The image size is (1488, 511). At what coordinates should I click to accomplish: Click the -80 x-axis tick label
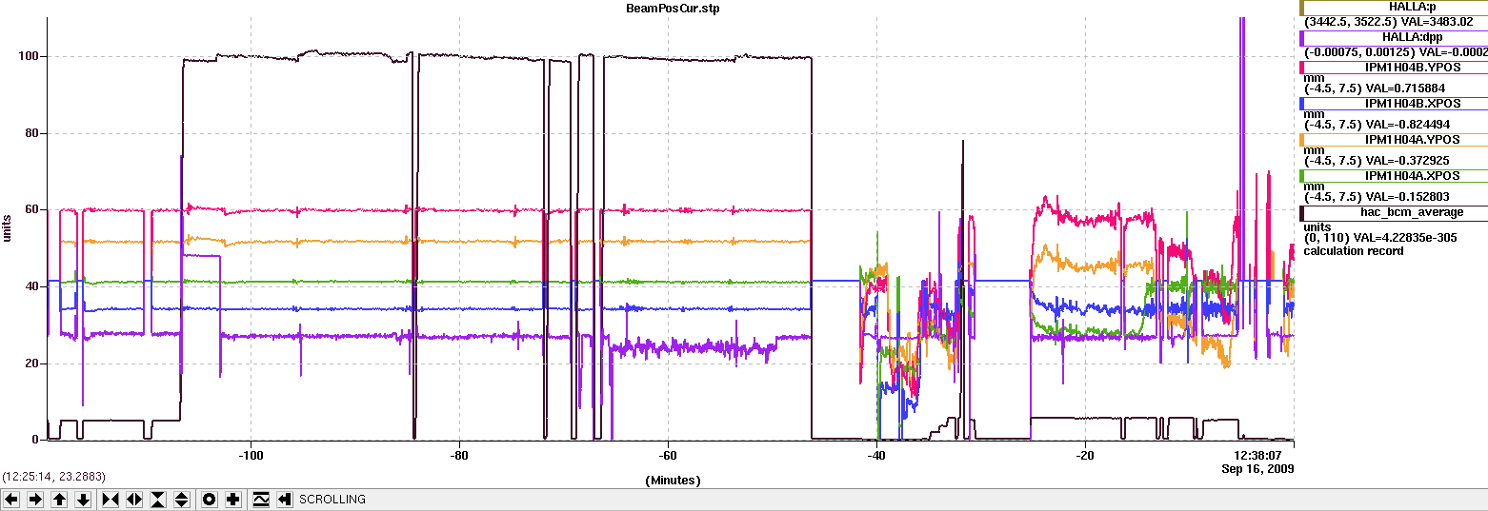(x=459, y=455)
